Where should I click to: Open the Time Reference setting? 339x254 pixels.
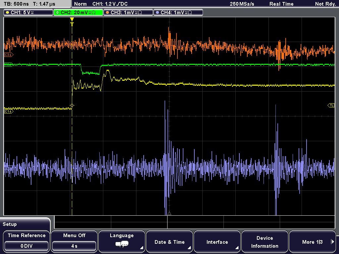(x=26, y=235)
